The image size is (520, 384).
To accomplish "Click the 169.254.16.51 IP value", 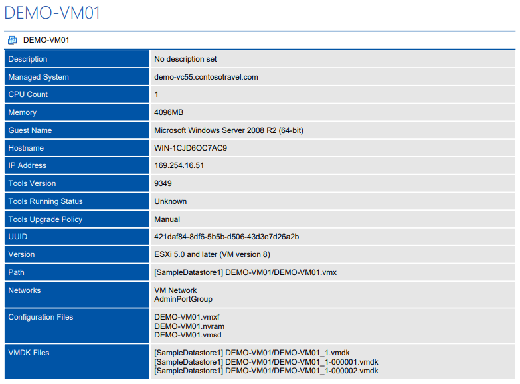I will [x=179, y=165].
